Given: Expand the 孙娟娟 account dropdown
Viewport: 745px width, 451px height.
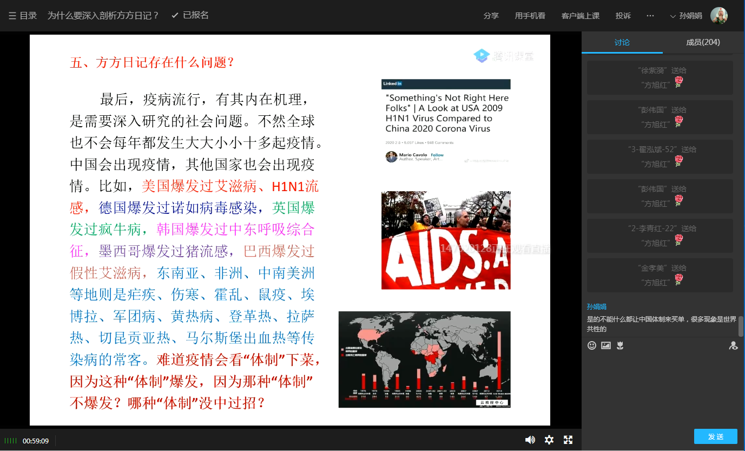Looking at the screenshot, I should click(686, 16).
